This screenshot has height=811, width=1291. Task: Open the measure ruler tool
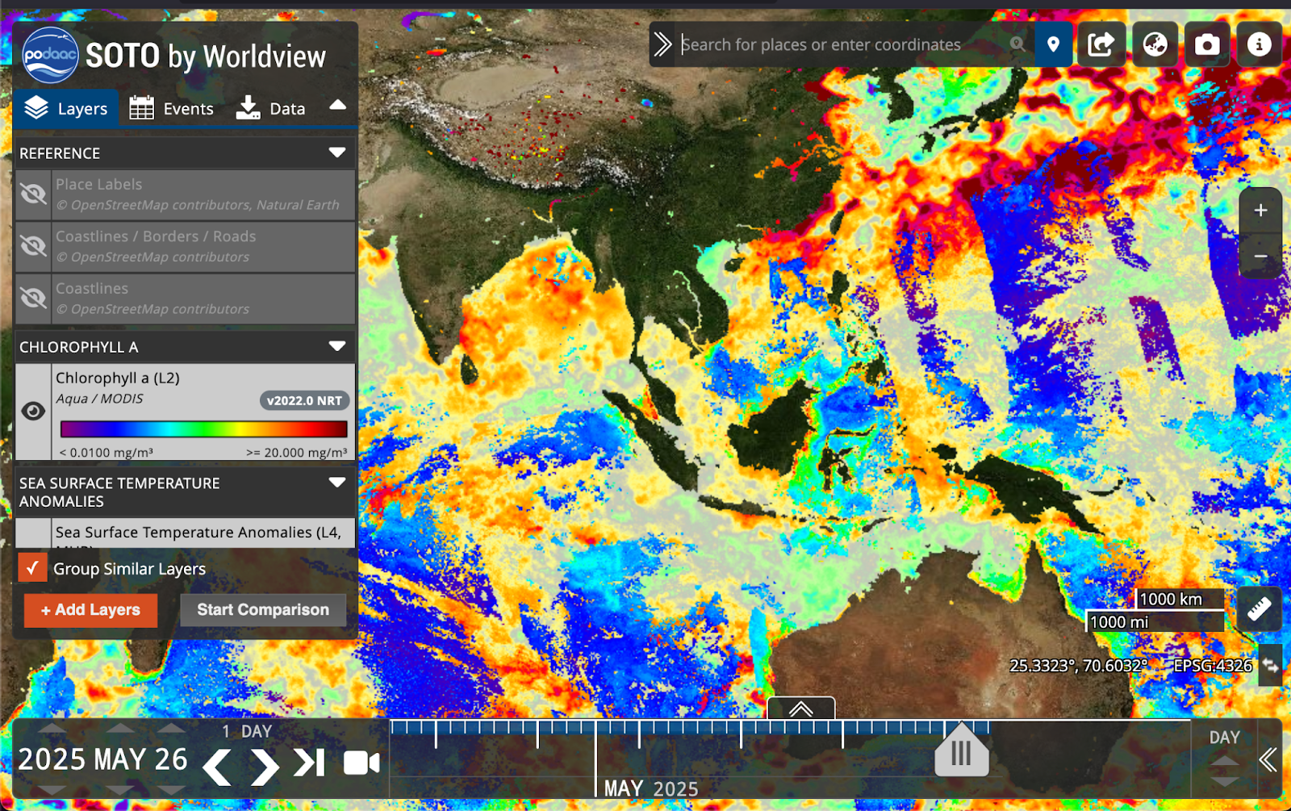pos(1260,608)
